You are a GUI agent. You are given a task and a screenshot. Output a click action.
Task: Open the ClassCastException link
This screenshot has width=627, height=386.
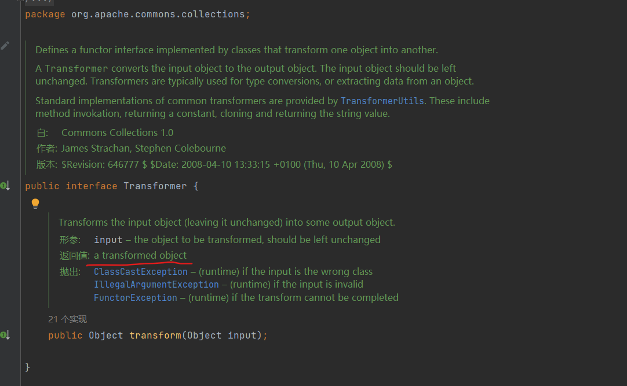(141, 271)
